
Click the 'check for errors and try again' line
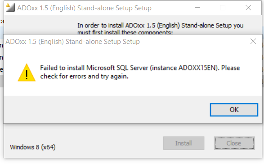[84, 77]
